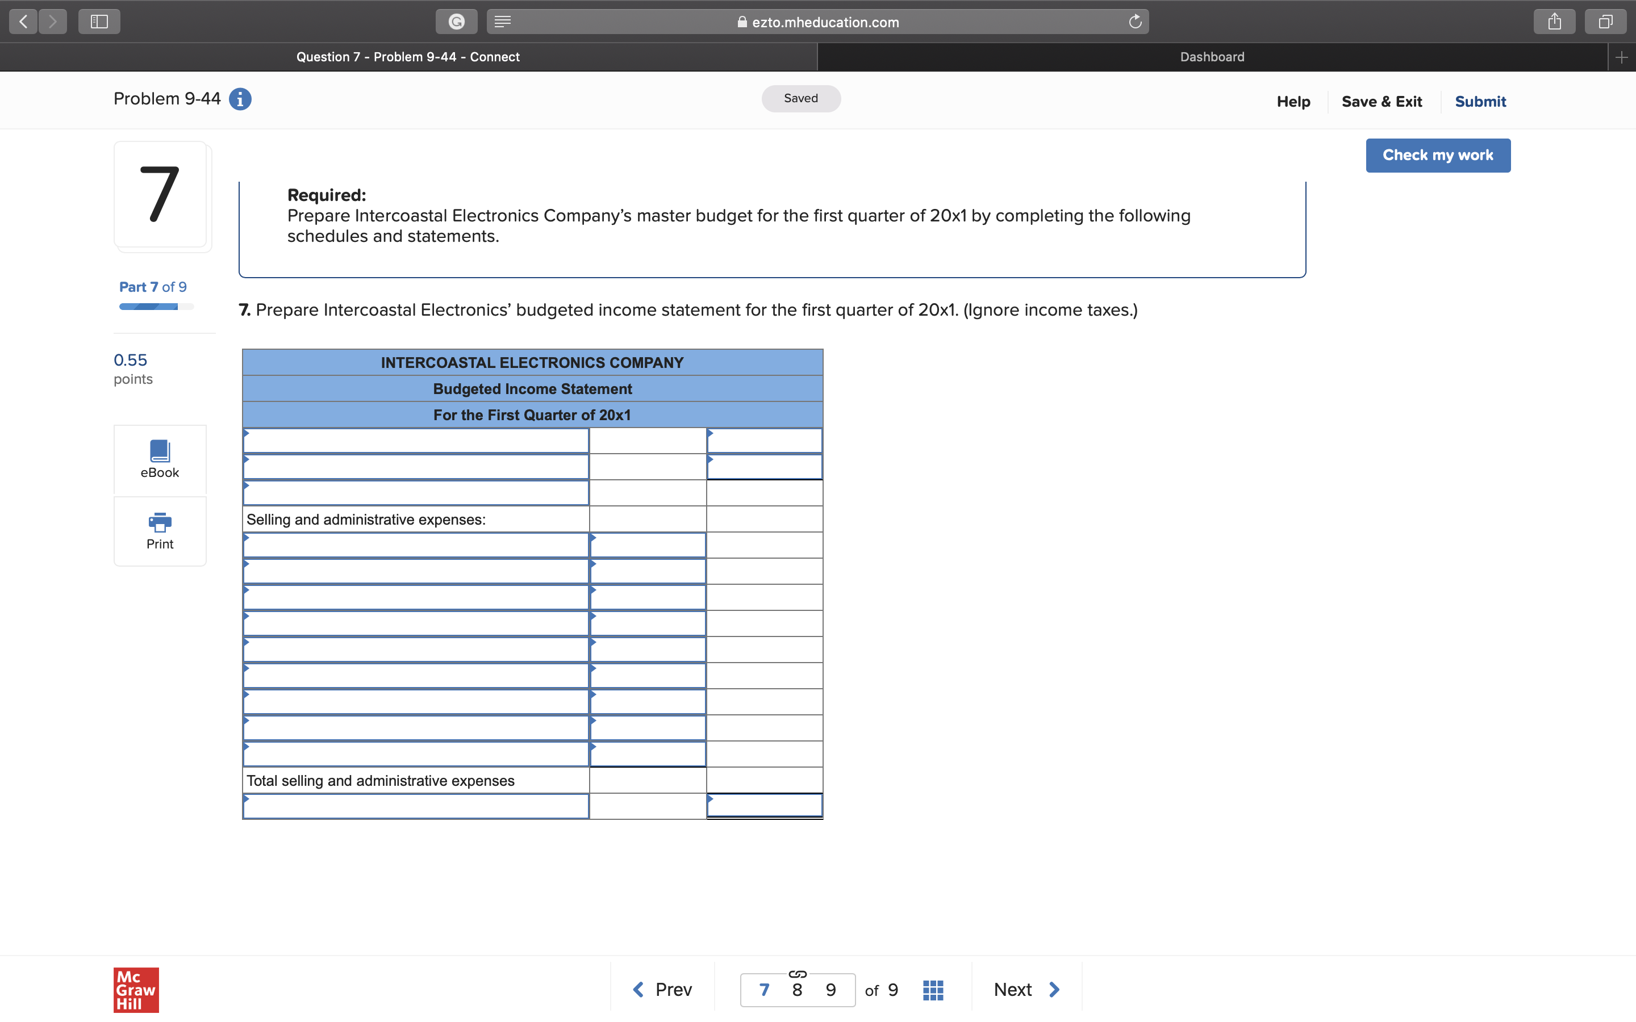The width and height of the screenshot is (1636, 1022).
Task: Open Reader view icon in address bar
Action: point(502,22)
